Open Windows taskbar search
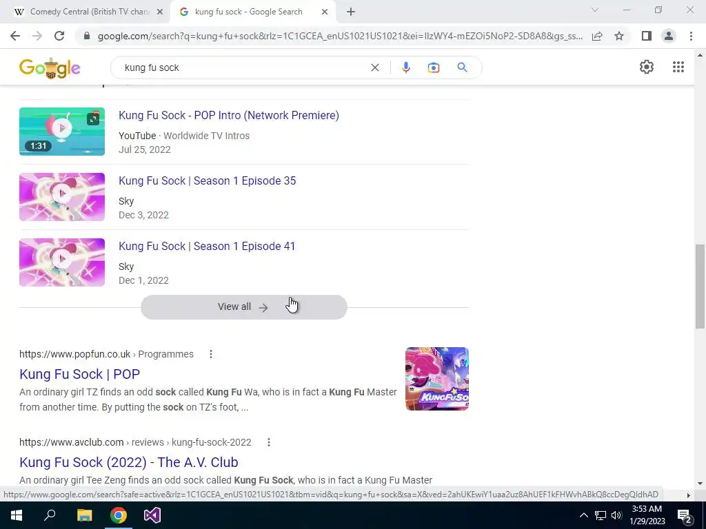706x529 pixels. [x=50, y=515]
